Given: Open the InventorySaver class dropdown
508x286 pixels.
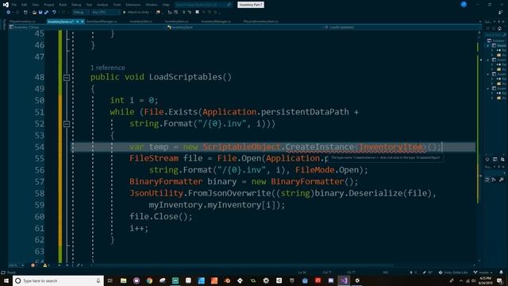Looking at the screenshot, I should point(245,28).
